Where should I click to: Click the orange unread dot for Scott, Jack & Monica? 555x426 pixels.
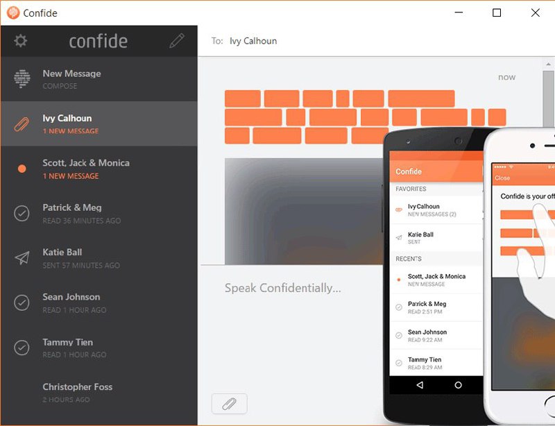22,169
